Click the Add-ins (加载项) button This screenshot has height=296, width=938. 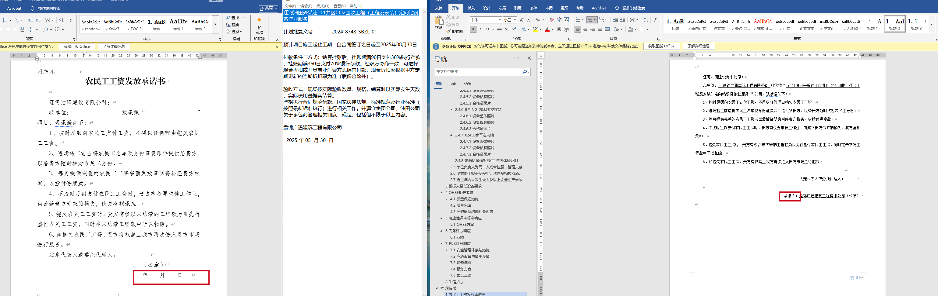(259, 26)
